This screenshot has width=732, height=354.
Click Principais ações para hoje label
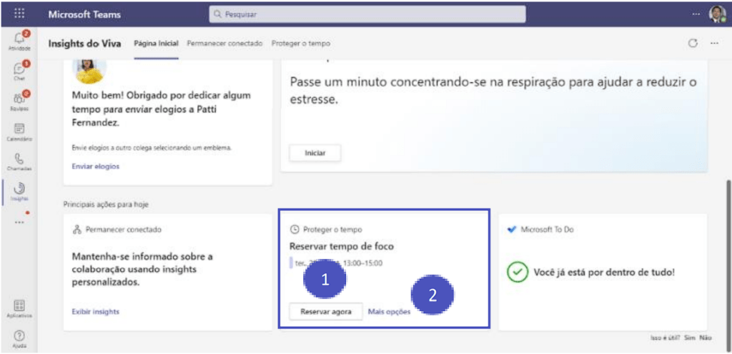(x=106, y=204)
